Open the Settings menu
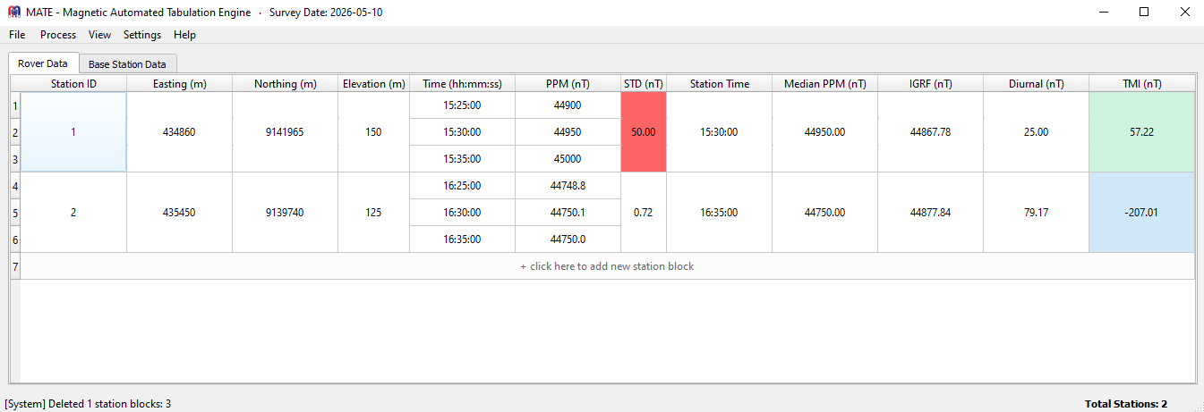This screenshot has height=412, width=1204. click(x=142, y=35)
